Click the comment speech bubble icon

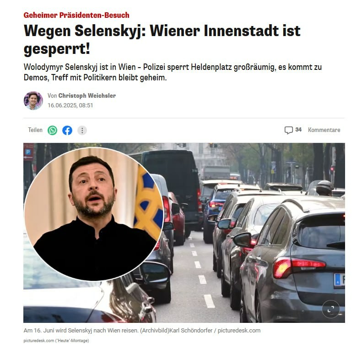point(289,130)
